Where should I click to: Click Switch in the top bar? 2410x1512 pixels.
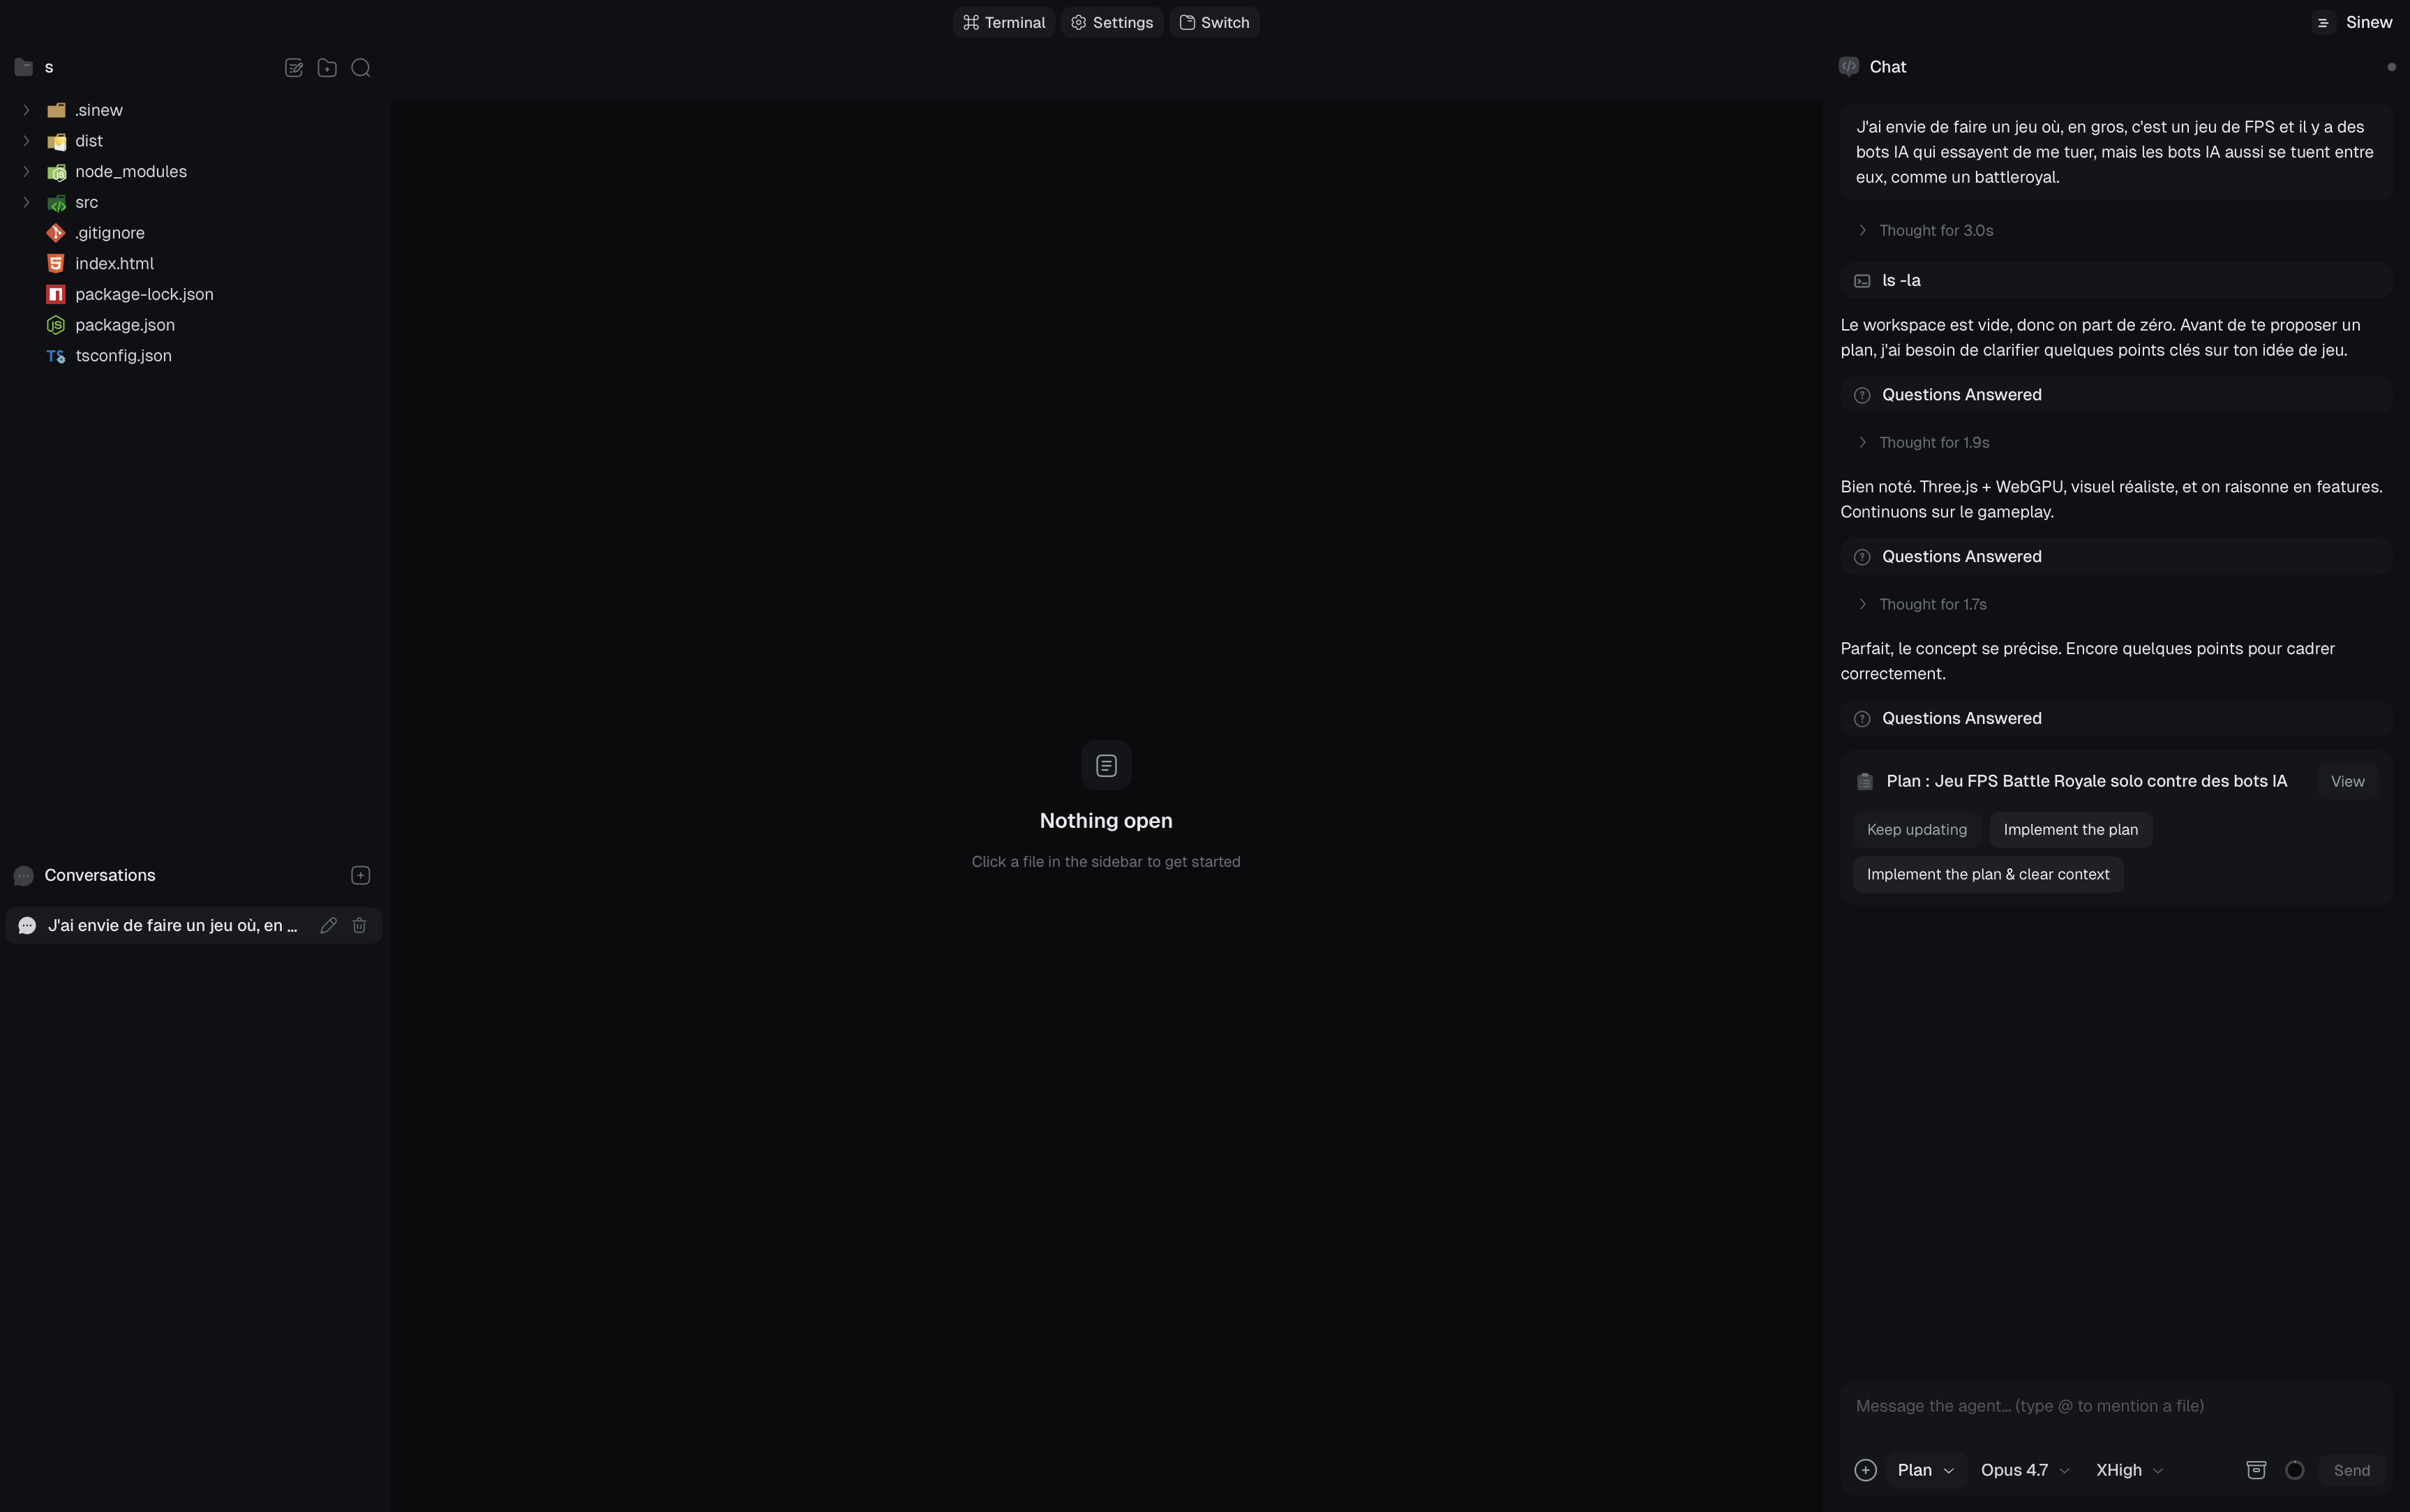pos(1213,22)
